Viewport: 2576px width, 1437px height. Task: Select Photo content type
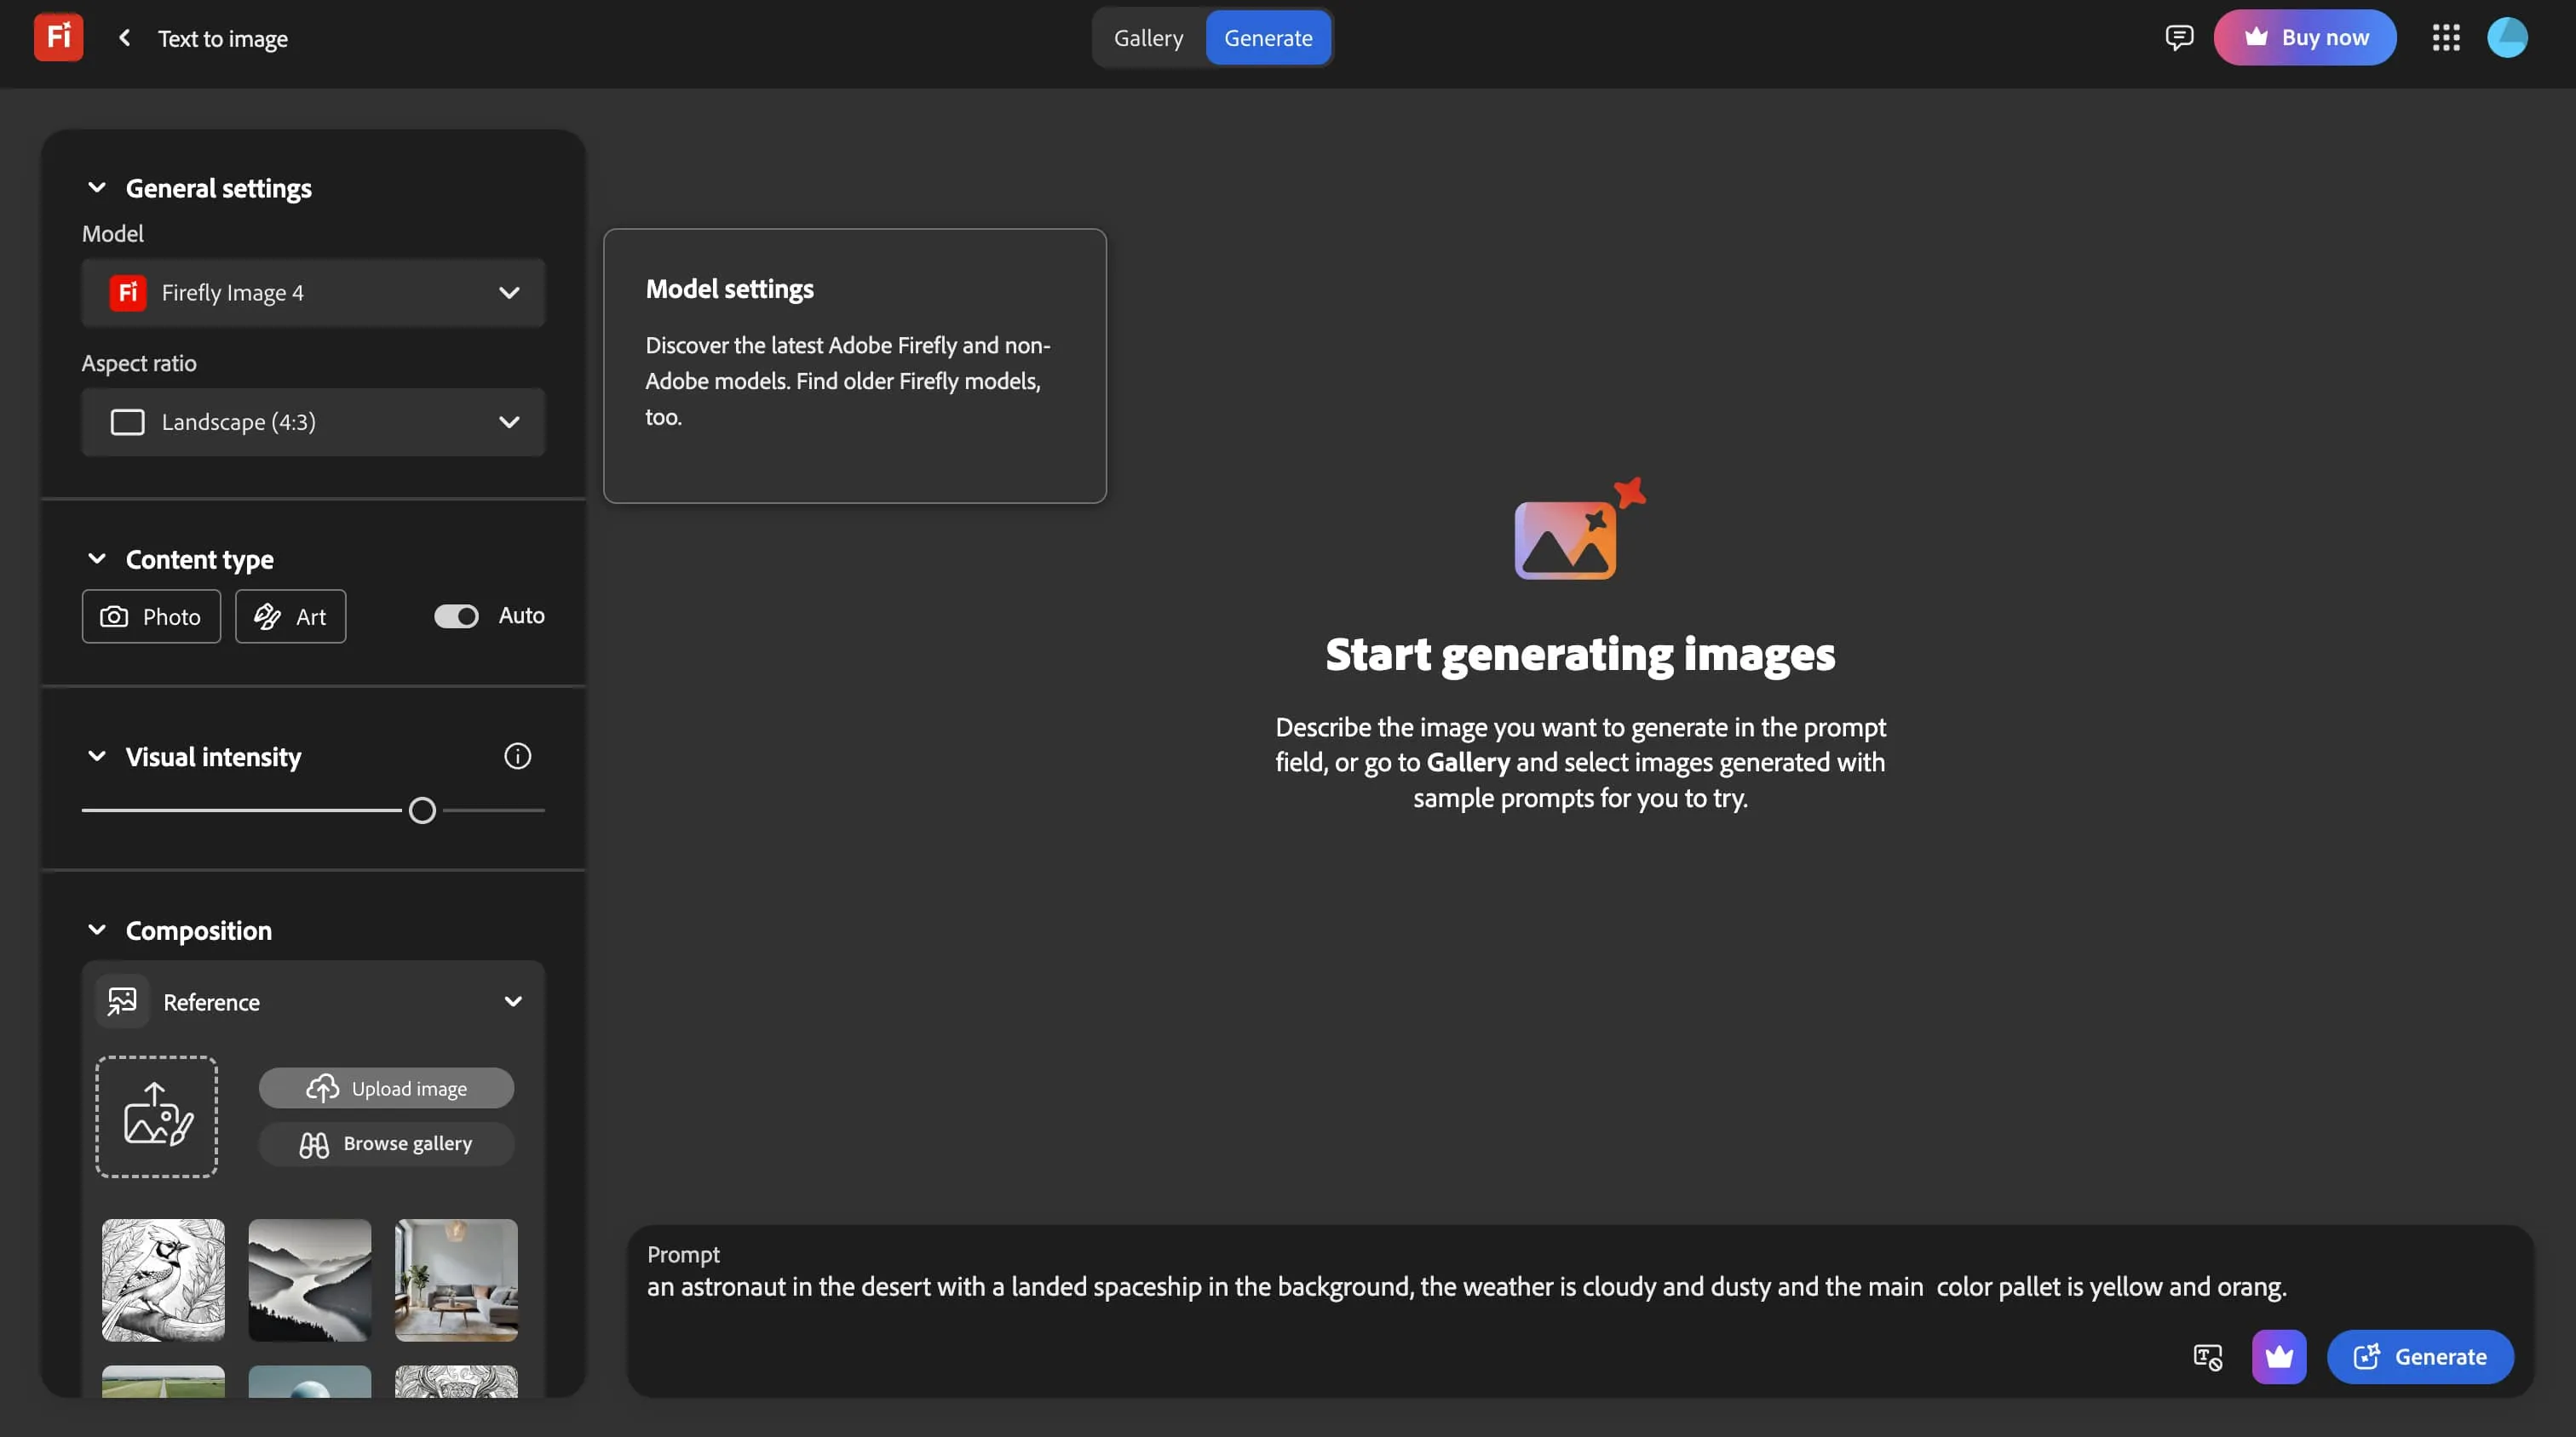coord(151,616)
